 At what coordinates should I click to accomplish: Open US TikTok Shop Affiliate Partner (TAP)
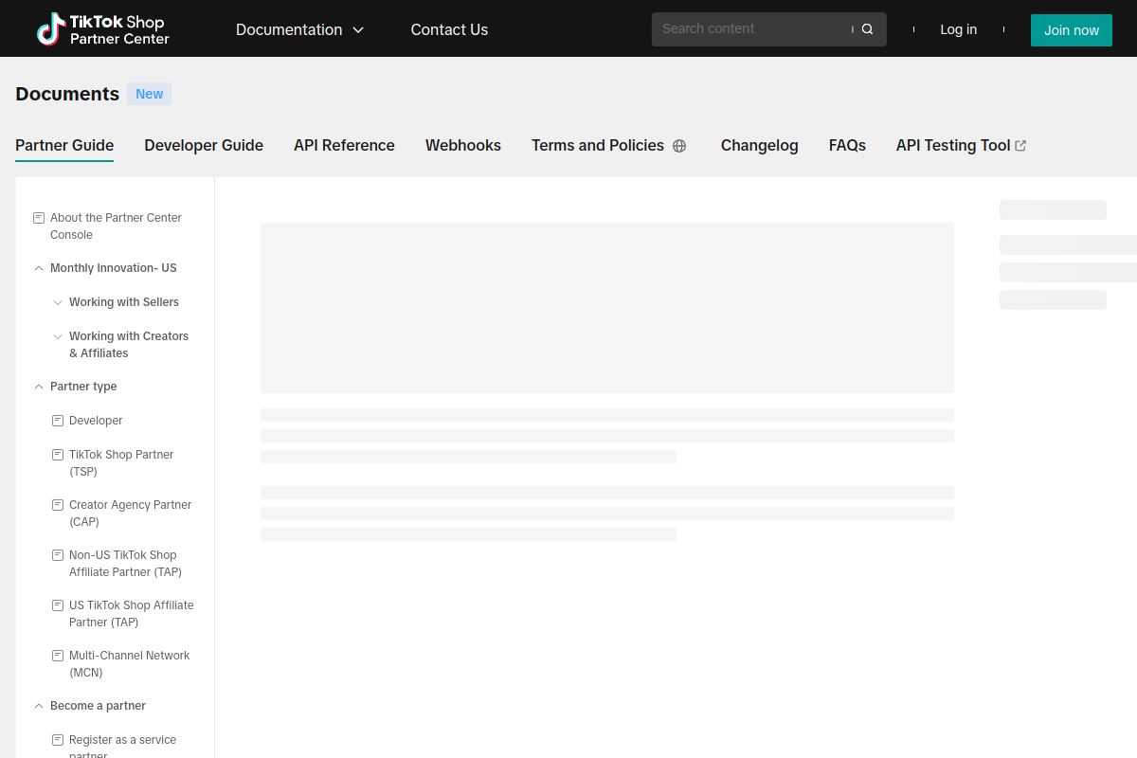pyautogui.click(x=132, y=614)
